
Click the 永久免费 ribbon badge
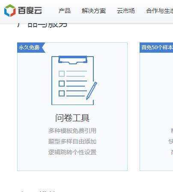click(x=31, y=48)
